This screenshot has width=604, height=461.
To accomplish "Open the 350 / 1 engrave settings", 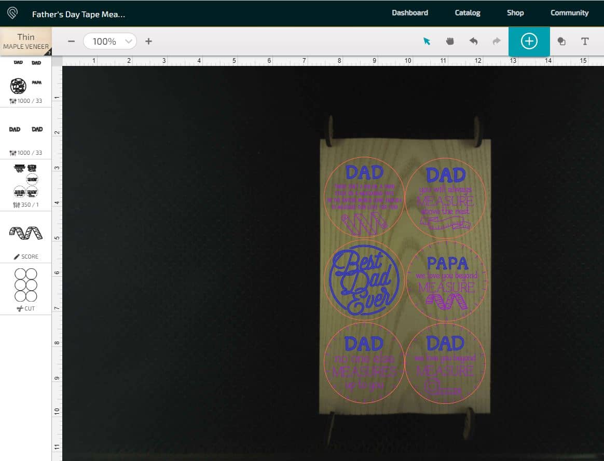I will coord(26,205).
